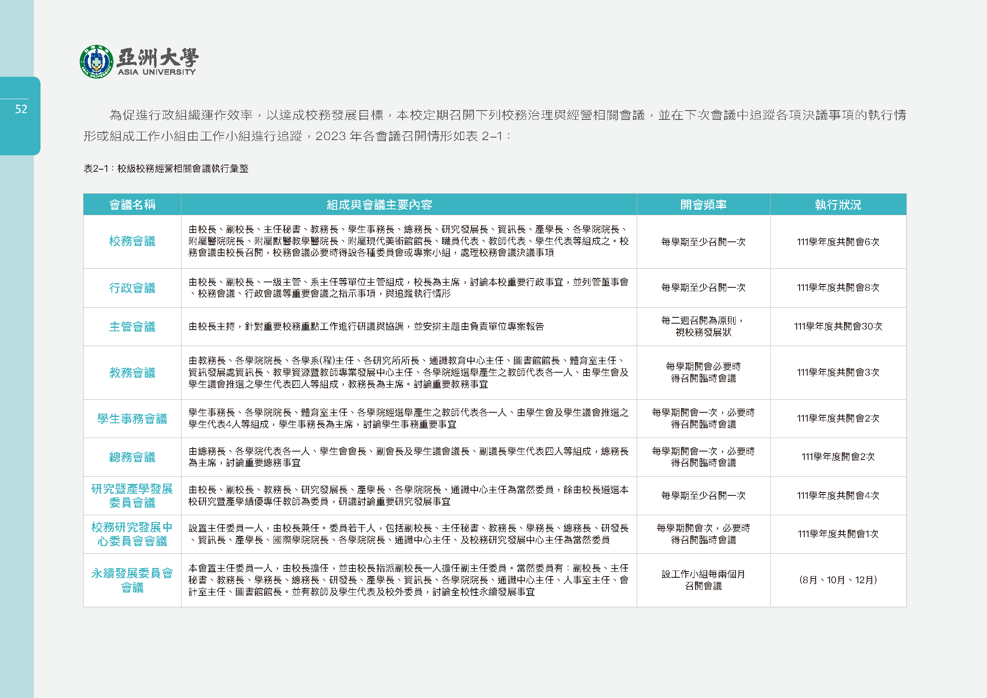The width and height of the screenshot is (987, 698).
Task: Click the 111學年度共開會1次 cell
Action: point(838,534)
